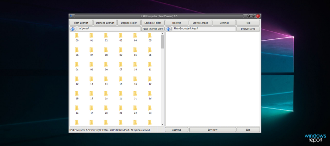This screenshot has height=146, width=330.
Task: Open the Help section
Action: click(x=248, y=23)
